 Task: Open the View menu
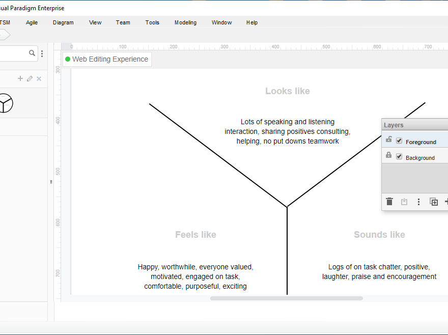[95, 22]
